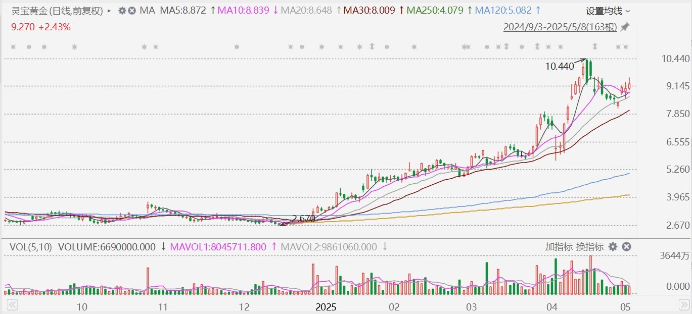Image resolution: width=692 pixels, height=314 pixels.
Task: Click the VOLUME:6690000.000 value
Action: click(107, 247)
